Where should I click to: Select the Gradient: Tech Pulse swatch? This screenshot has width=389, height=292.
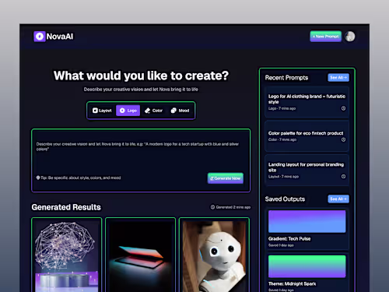tap(307, 221)
